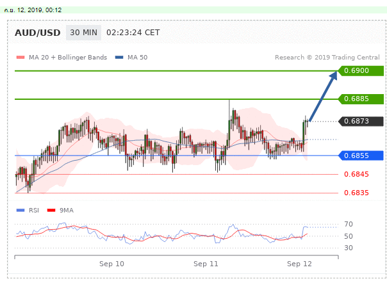
Task: Click the RSI 30 level label
Action: pyautogui.click(x=349, y=248)
